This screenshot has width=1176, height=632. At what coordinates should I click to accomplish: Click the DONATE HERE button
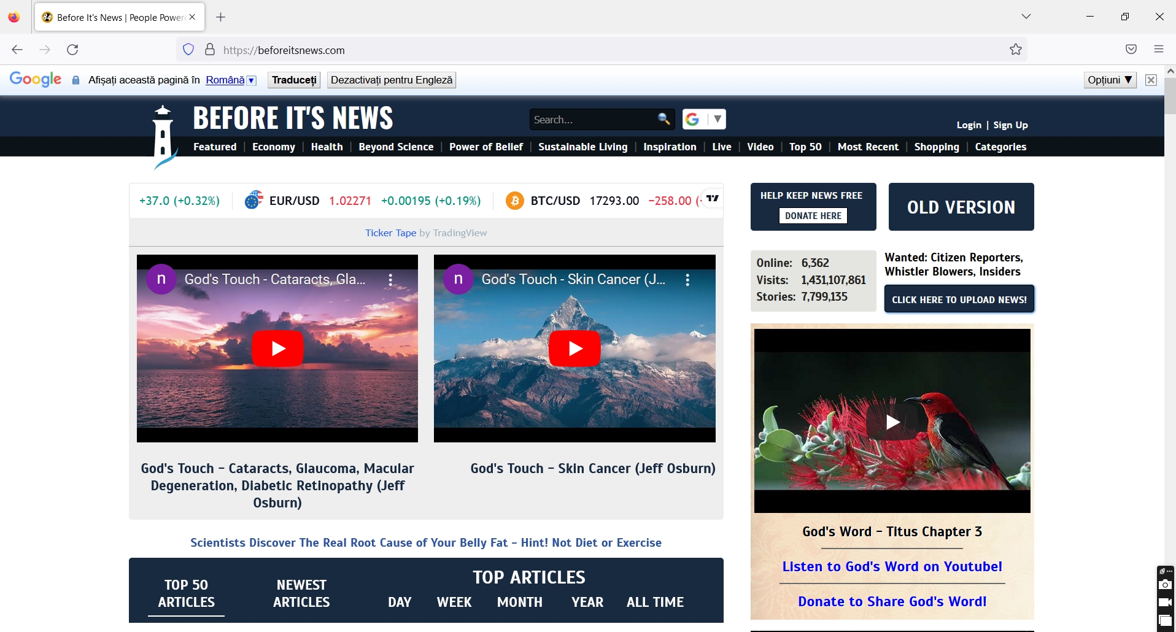tap(813, 215)
